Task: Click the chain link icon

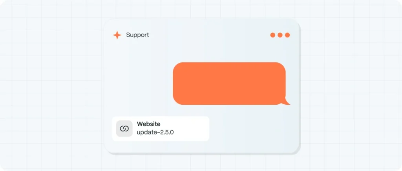Action: pyautogui.click(x=124, y=129)
